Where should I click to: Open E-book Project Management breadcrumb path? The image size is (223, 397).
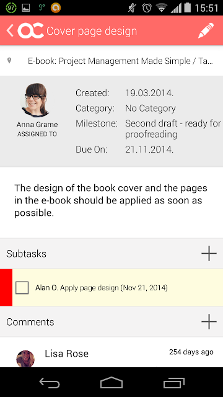pos(121,61)
